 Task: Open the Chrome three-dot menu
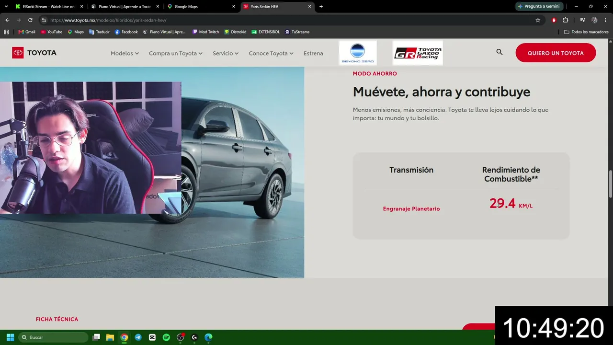(x=606, y=20)
